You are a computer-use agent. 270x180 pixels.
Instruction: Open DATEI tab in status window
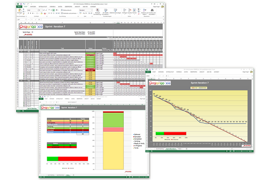[x=41, y=99]
